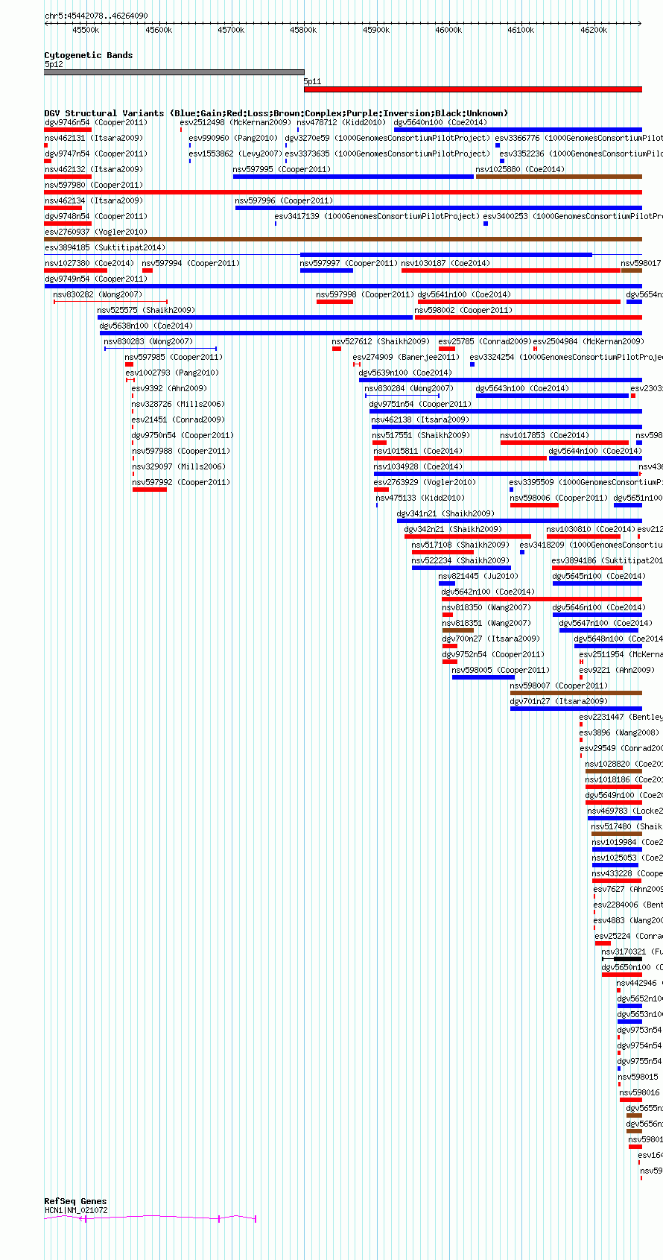Select nsv1002793 (Pang2010) variant
Image resolution: width=663 pixels, height=1260 pixels.
coord(130,380)
